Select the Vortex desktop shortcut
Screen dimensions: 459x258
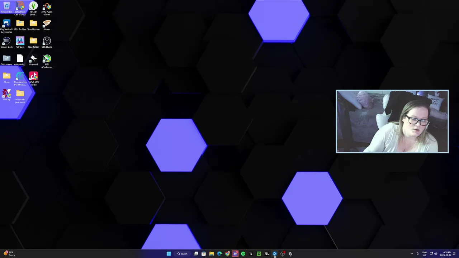(x=47, y=25)
